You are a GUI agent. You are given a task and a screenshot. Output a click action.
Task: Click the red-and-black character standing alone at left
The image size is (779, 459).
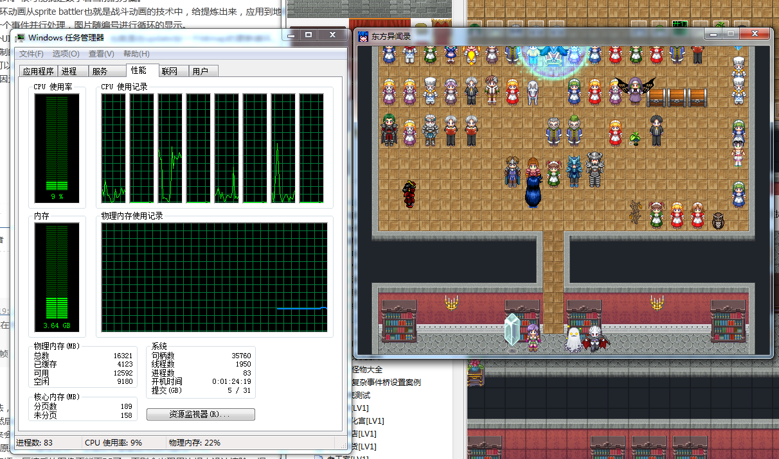409,195
